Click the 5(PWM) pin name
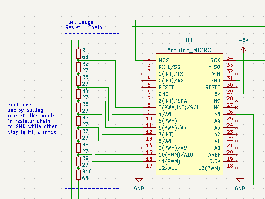Viewport: 265px width, 199px height. 168,121
